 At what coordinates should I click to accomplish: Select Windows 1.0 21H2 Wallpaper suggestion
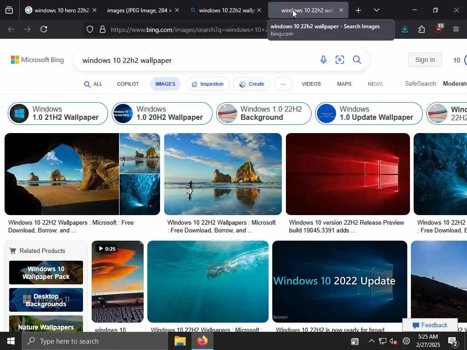pos(58,113)
